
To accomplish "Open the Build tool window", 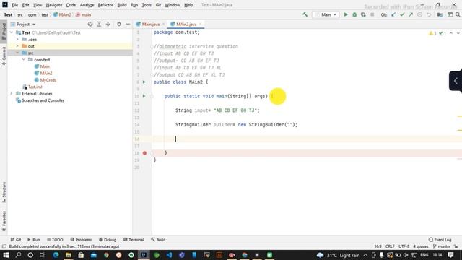I will coord(158,240).
